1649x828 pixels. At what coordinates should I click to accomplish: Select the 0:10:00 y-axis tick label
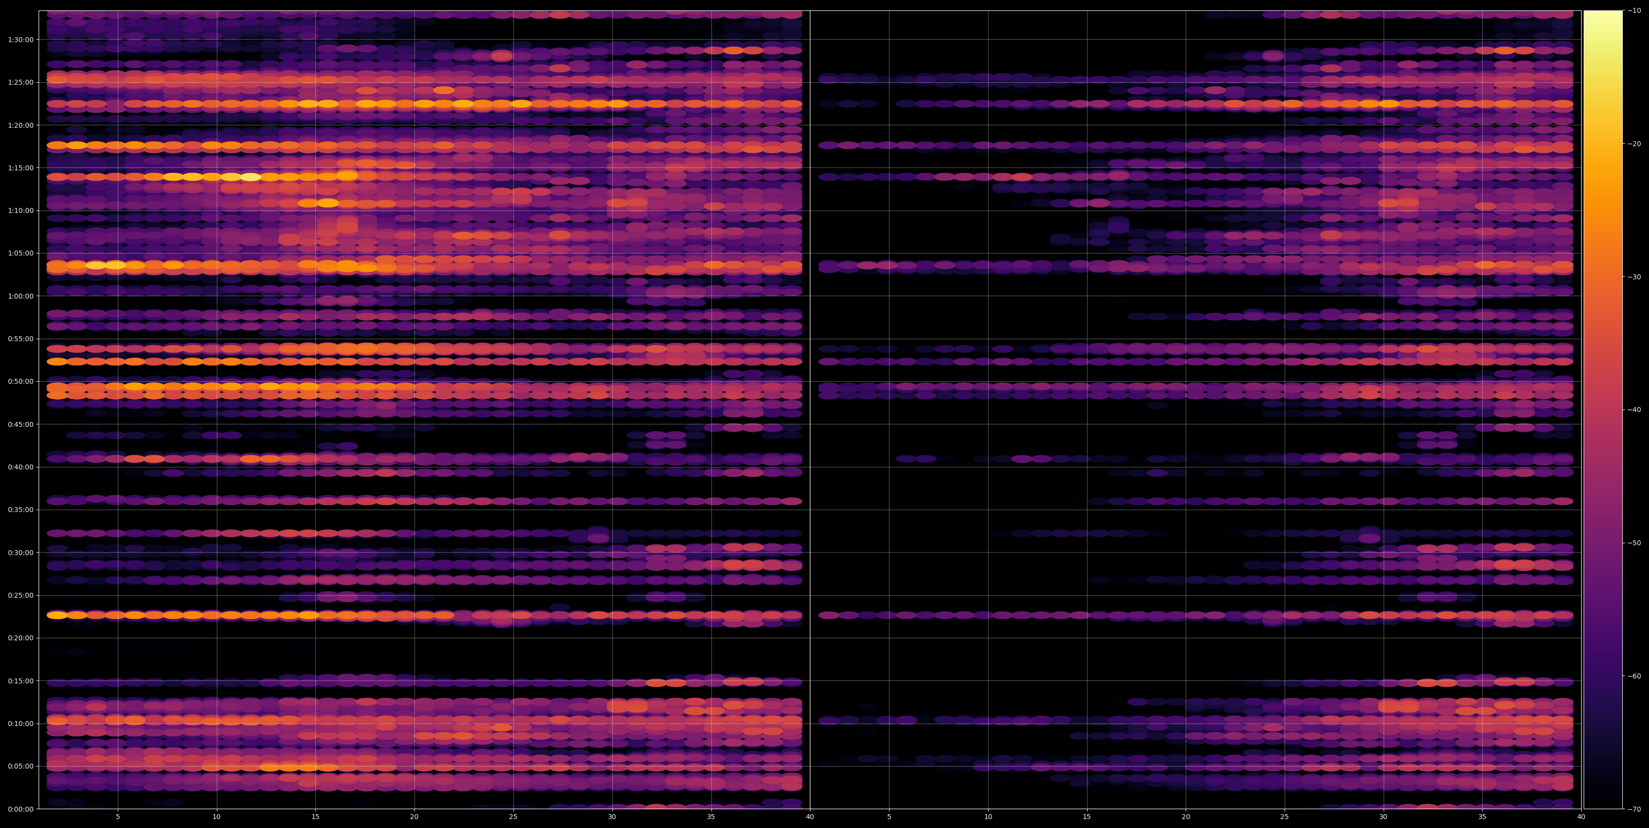click(x=20, y=724)
